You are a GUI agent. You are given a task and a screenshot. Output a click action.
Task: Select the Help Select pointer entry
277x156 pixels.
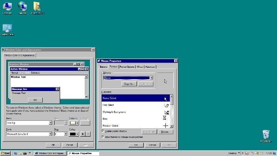135,105
